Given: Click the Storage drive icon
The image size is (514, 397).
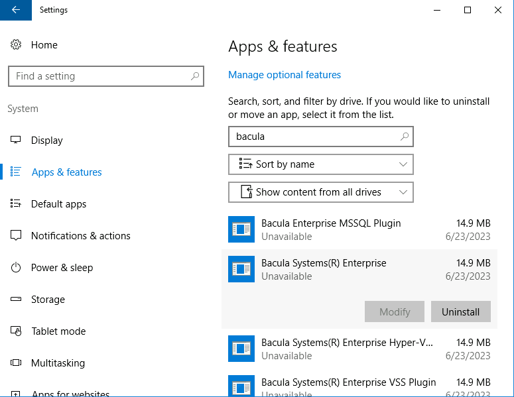Looking at the screenshot, I should 16,300.
